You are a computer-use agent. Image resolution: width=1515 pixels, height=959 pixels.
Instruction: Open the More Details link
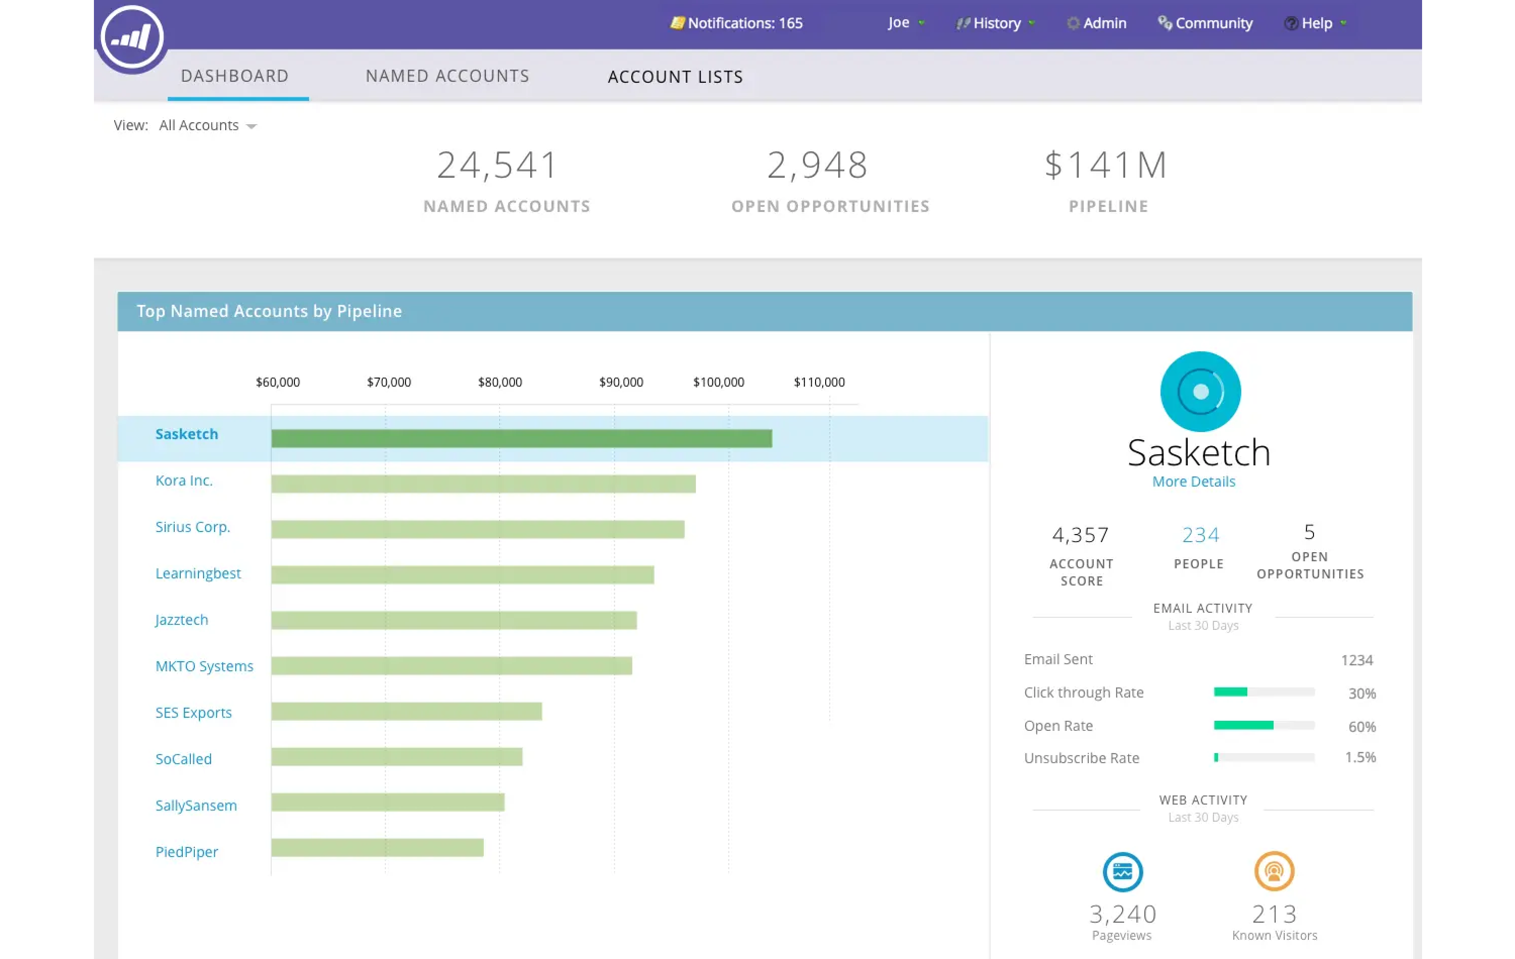pos(1193,481)
